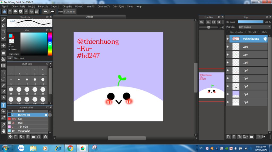Open the Lớp(L) menu
272x152 pixels.
(x=31, y=7)
